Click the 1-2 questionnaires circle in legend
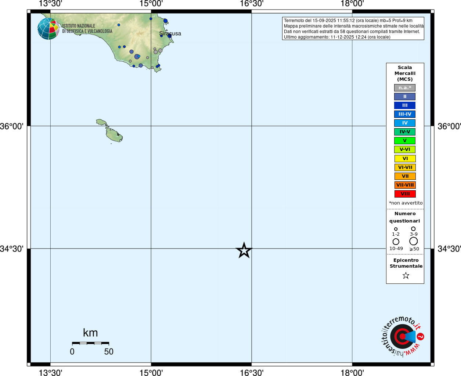The width and height of the screenshot is (461, 376). 396,229
